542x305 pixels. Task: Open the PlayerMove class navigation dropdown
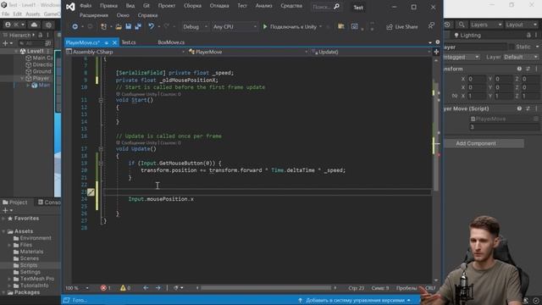[x=248, y=52]
